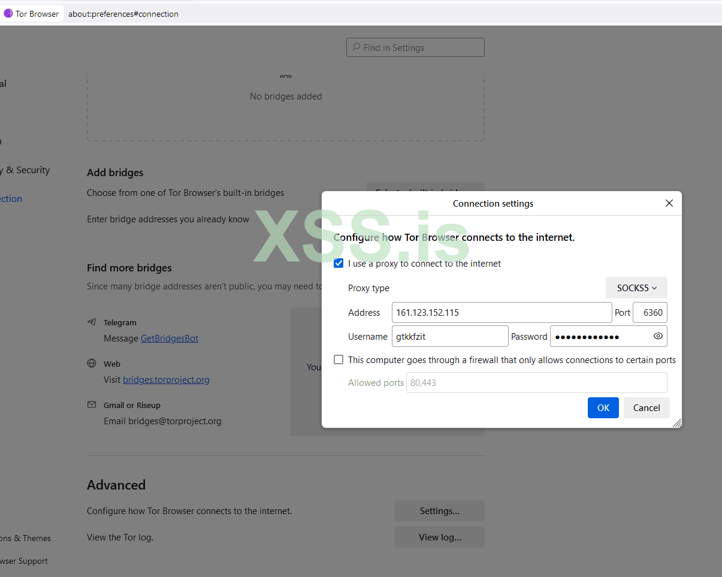Click the about:preferences#connection address bar
Viewport: 722px width, 577px height.
(x=123, y=14)
